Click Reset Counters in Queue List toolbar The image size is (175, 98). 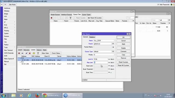tap(80, 18)
